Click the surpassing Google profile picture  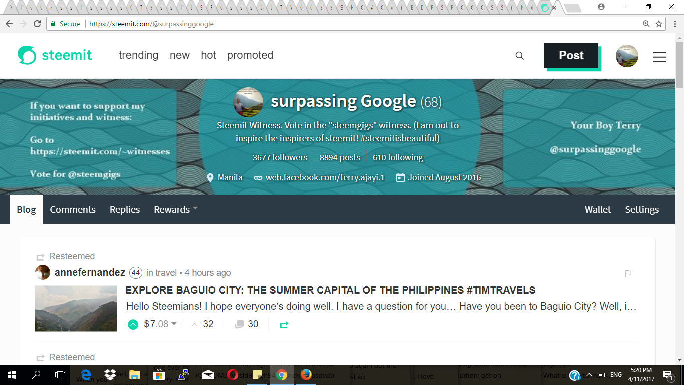248,102
